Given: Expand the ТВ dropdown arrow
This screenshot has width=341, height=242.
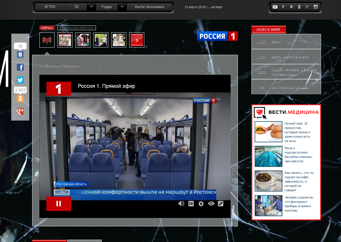Looking at the screenshot, I should pos(91,7).
